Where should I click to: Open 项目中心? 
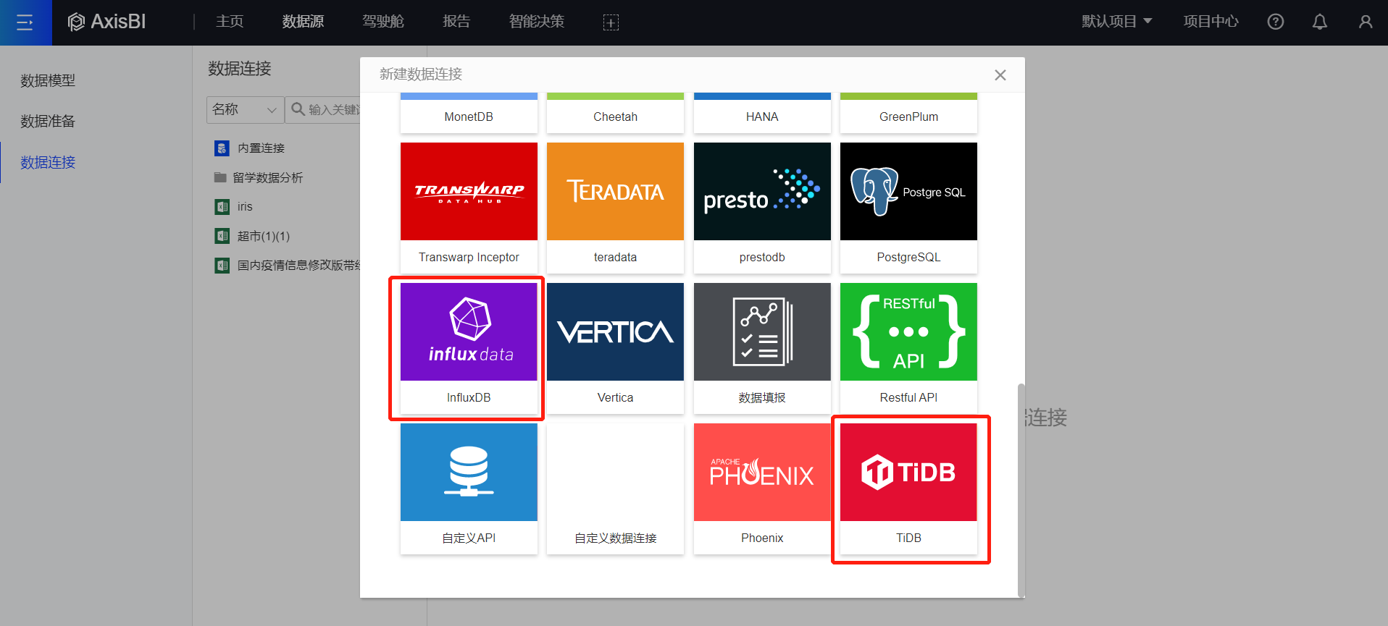(1211, 22)
